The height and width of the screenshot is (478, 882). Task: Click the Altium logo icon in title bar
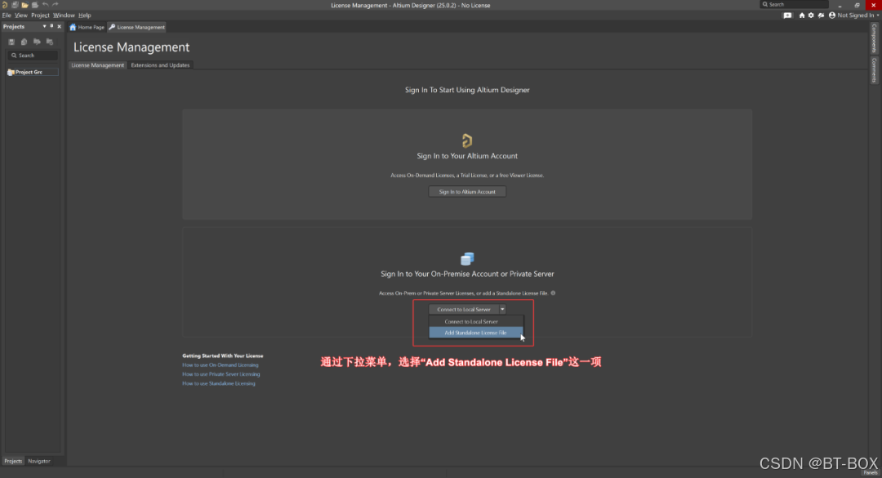click(5, 5)
